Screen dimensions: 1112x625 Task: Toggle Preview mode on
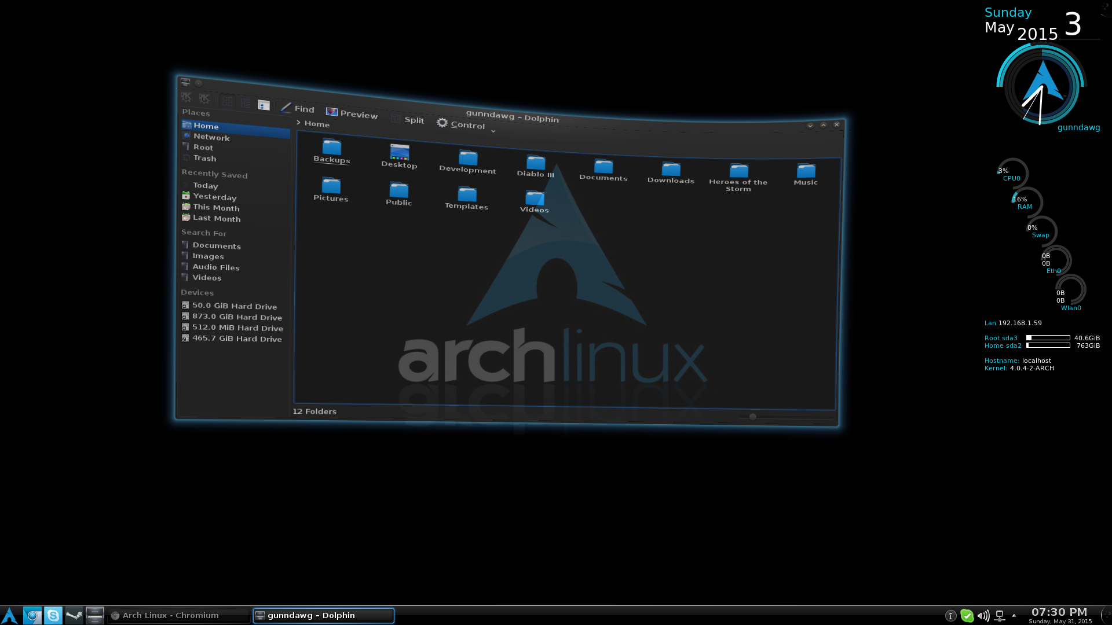(352, 113)
